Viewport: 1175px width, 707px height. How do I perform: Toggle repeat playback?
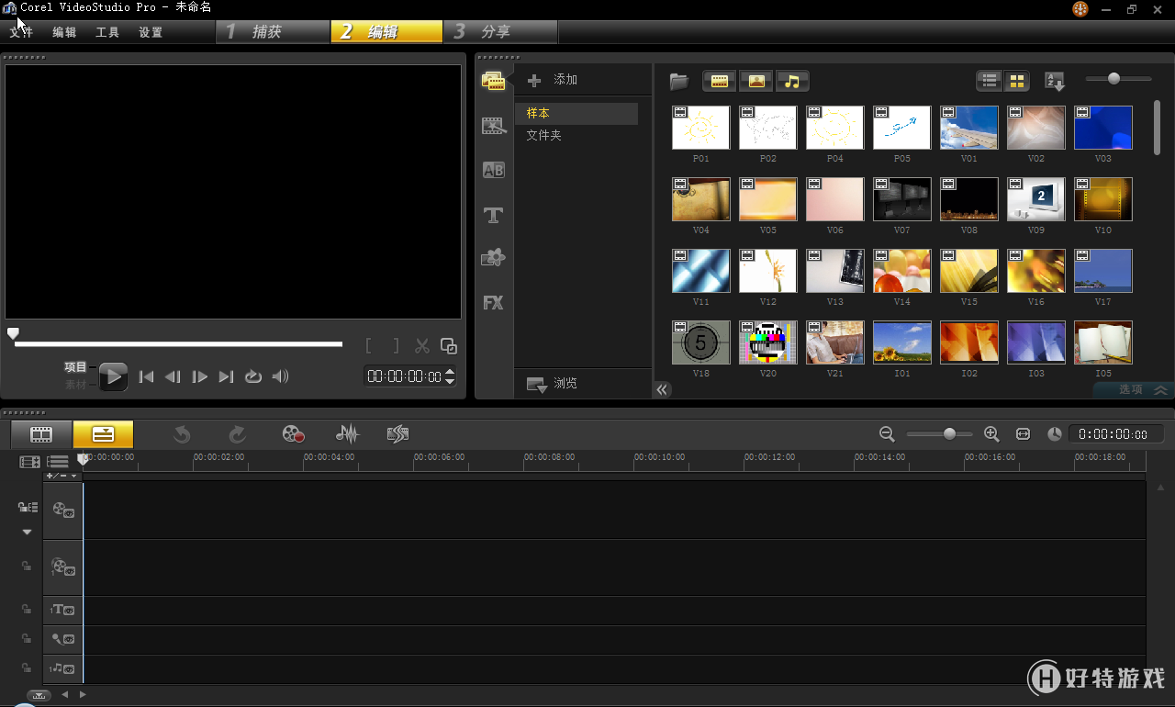(x=253, y=376)
